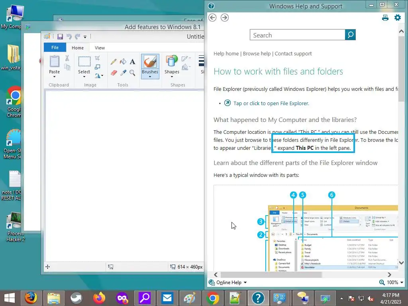Click the Brushes tool icon in Paint
Viewport: 408px width, 306px height.
[x=150, y=61]
